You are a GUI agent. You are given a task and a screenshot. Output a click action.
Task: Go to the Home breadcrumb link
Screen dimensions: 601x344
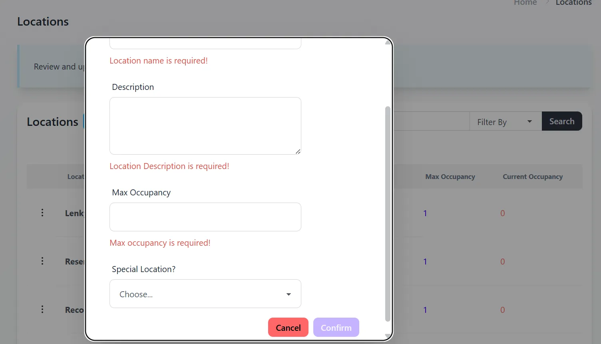525,3
